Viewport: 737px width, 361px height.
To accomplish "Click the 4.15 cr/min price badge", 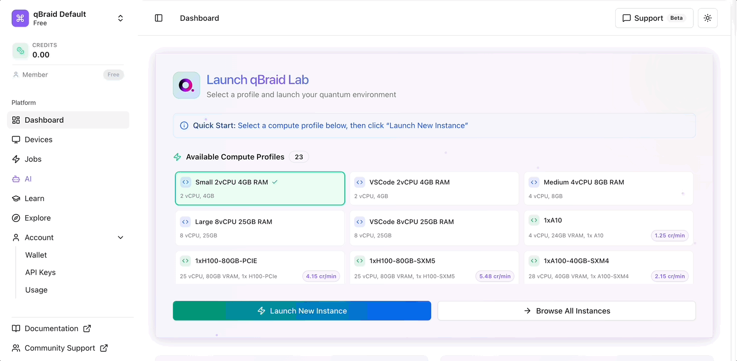I will pos(321,276).
